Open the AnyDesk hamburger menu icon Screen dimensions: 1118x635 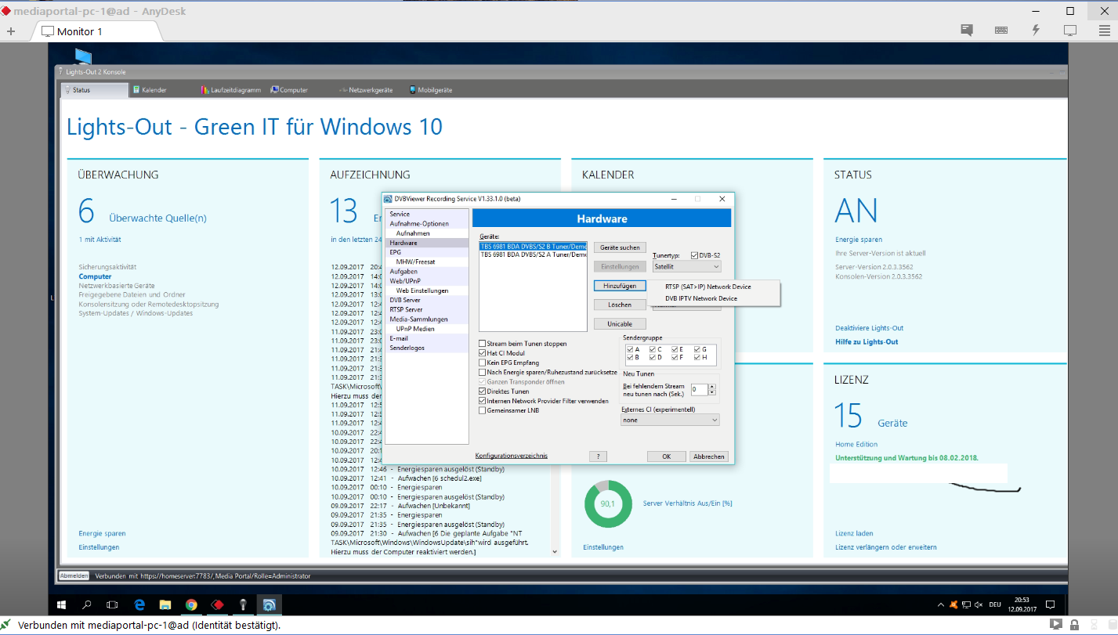1102,31
